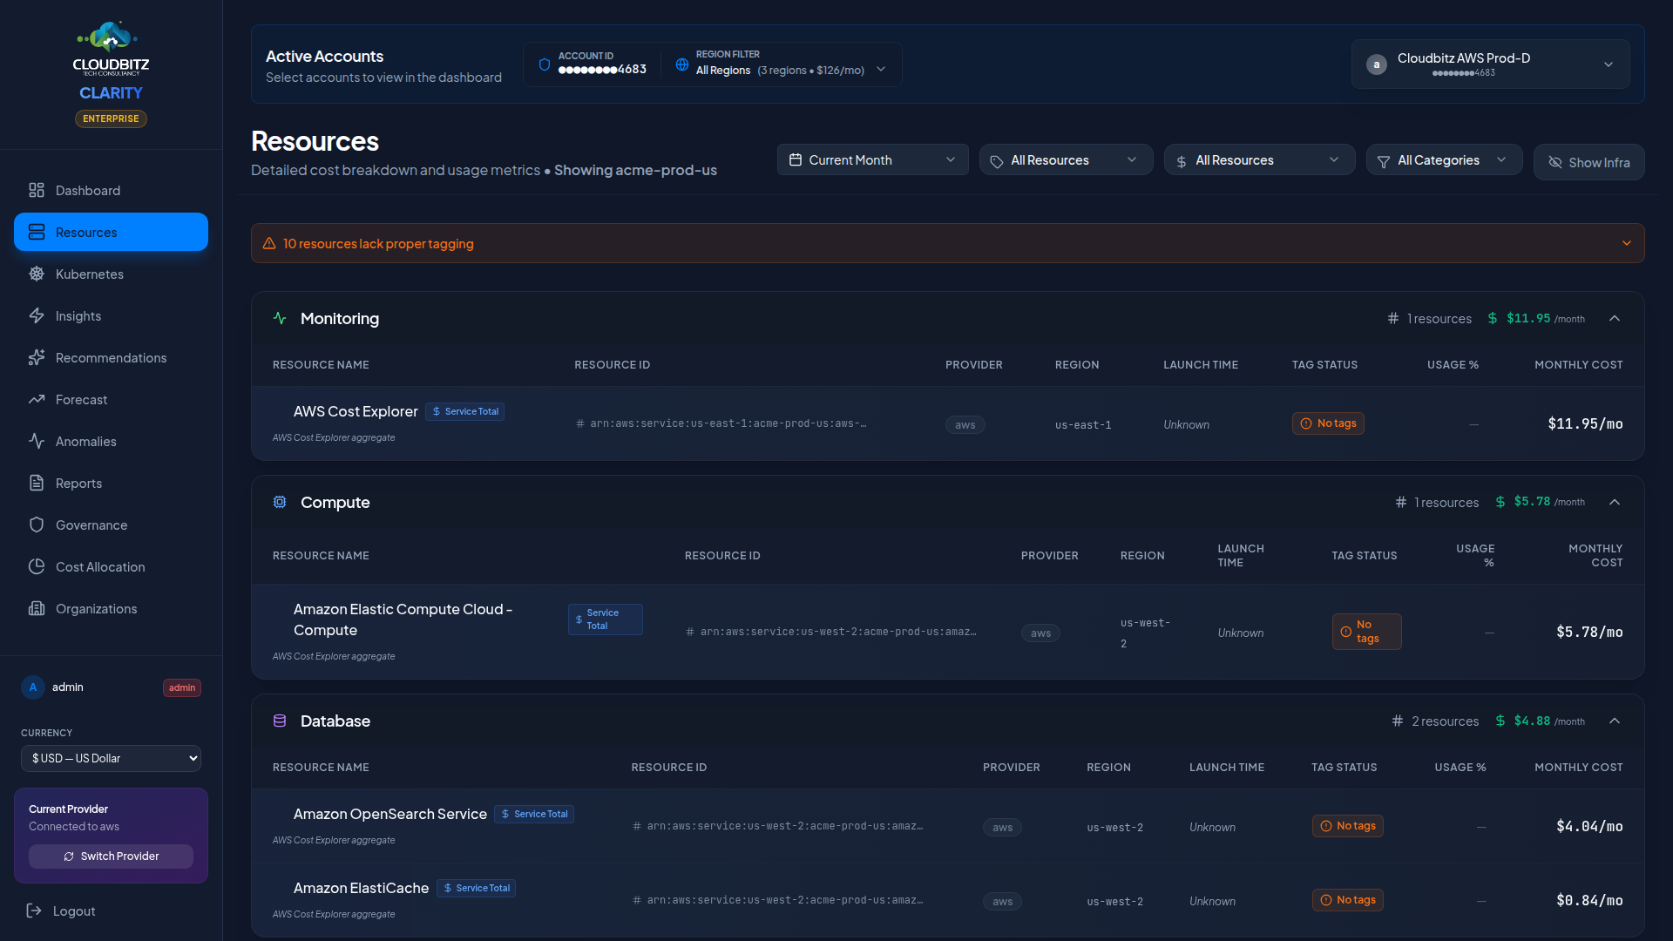Open the Current Month date dropdown
Screen dimensions: 1673x941
pyautogui.click(x=872, y=159)
